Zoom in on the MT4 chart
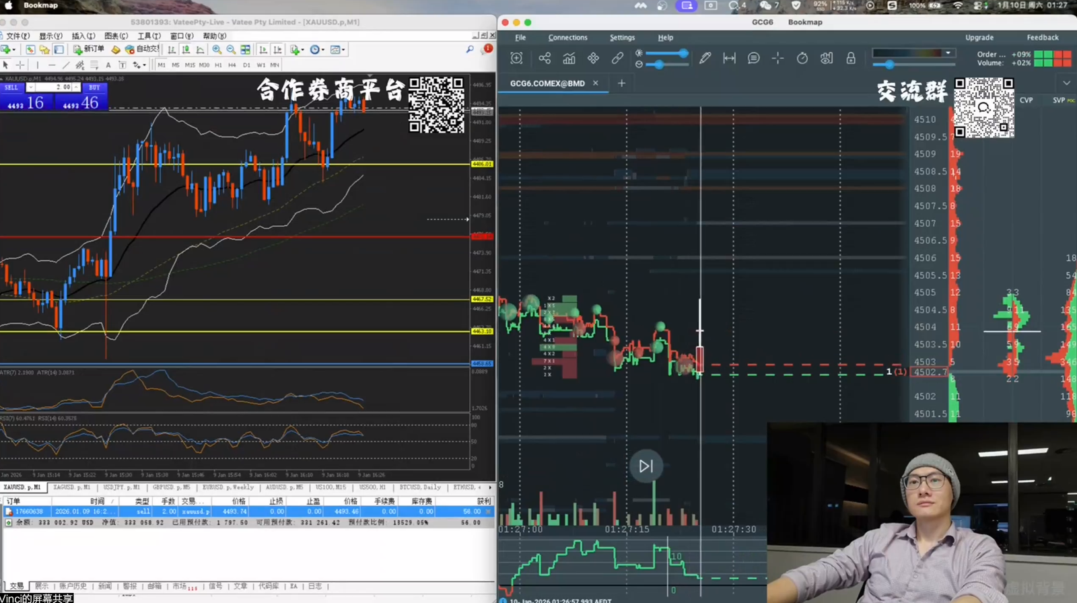The image size is (1077, 603). 217,50
